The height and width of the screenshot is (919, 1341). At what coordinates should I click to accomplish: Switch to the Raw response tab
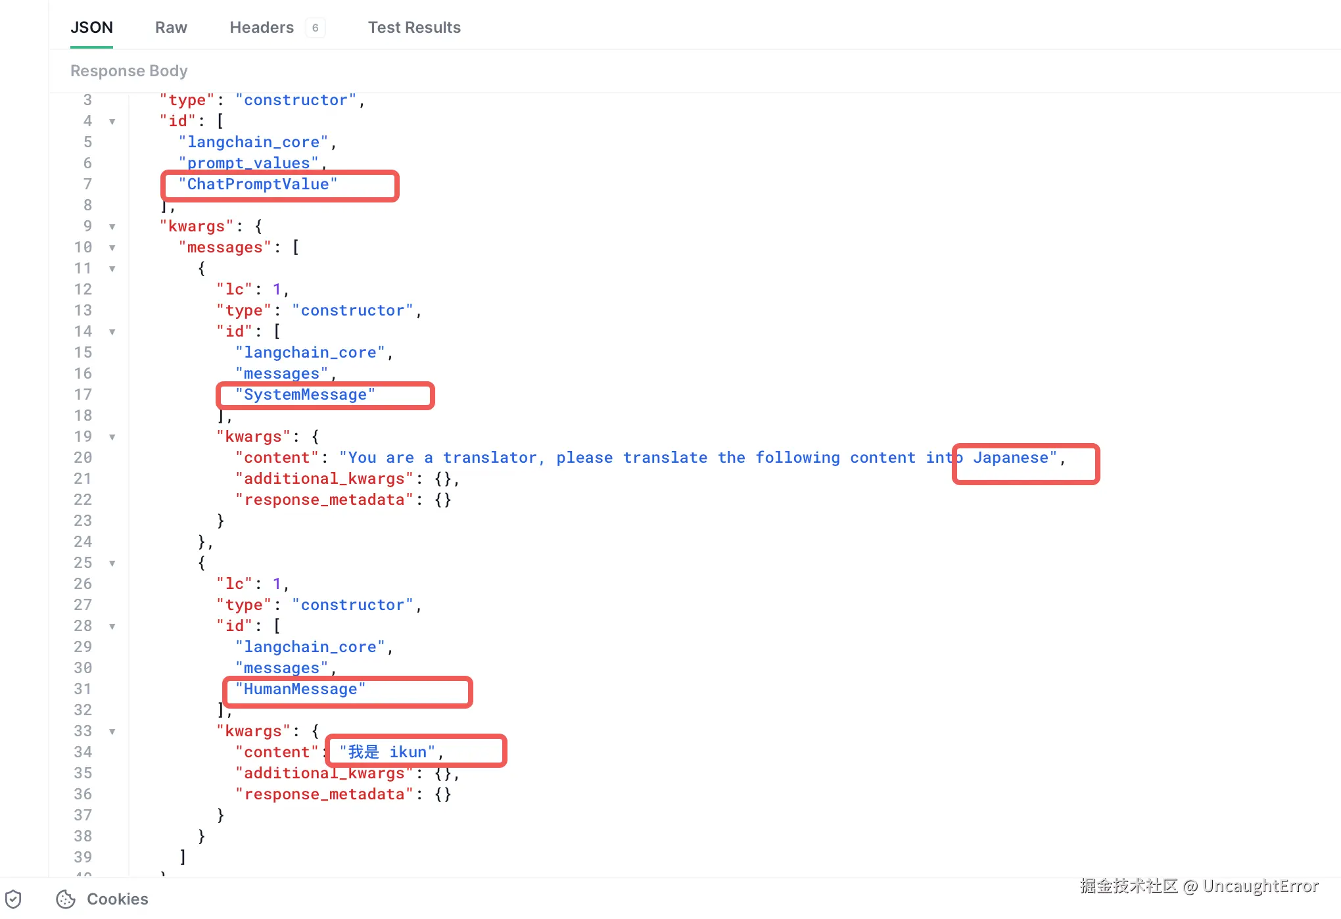coord(171,28)
